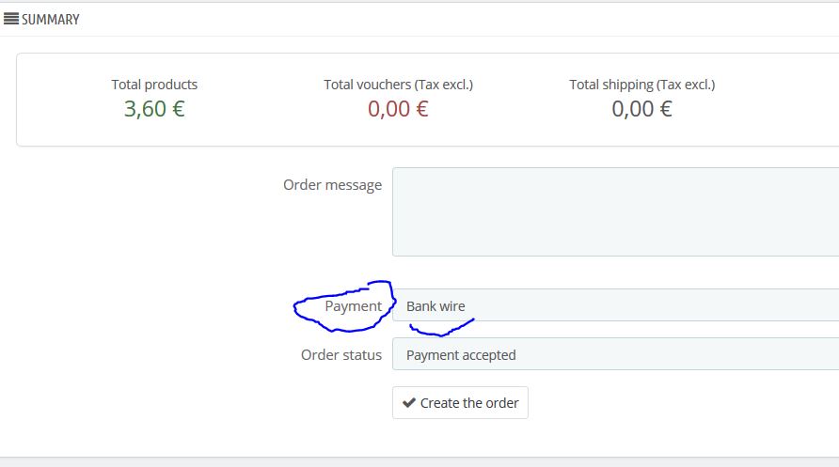
Task: Click the blue underline below Bank wire
Action: pyautogui.click(x=442, y=329)
